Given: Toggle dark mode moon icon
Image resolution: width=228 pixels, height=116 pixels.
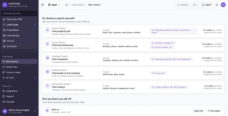Looking at the screenshot, I should pos(217,5).
